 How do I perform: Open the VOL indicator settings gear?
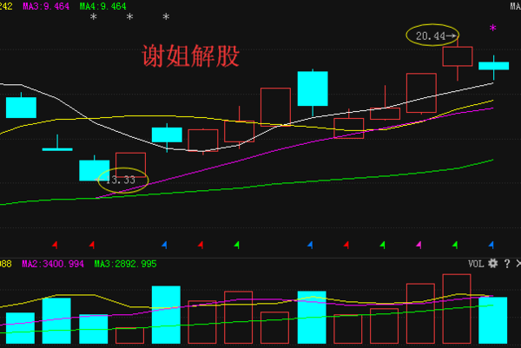click(x=492, y=263)
